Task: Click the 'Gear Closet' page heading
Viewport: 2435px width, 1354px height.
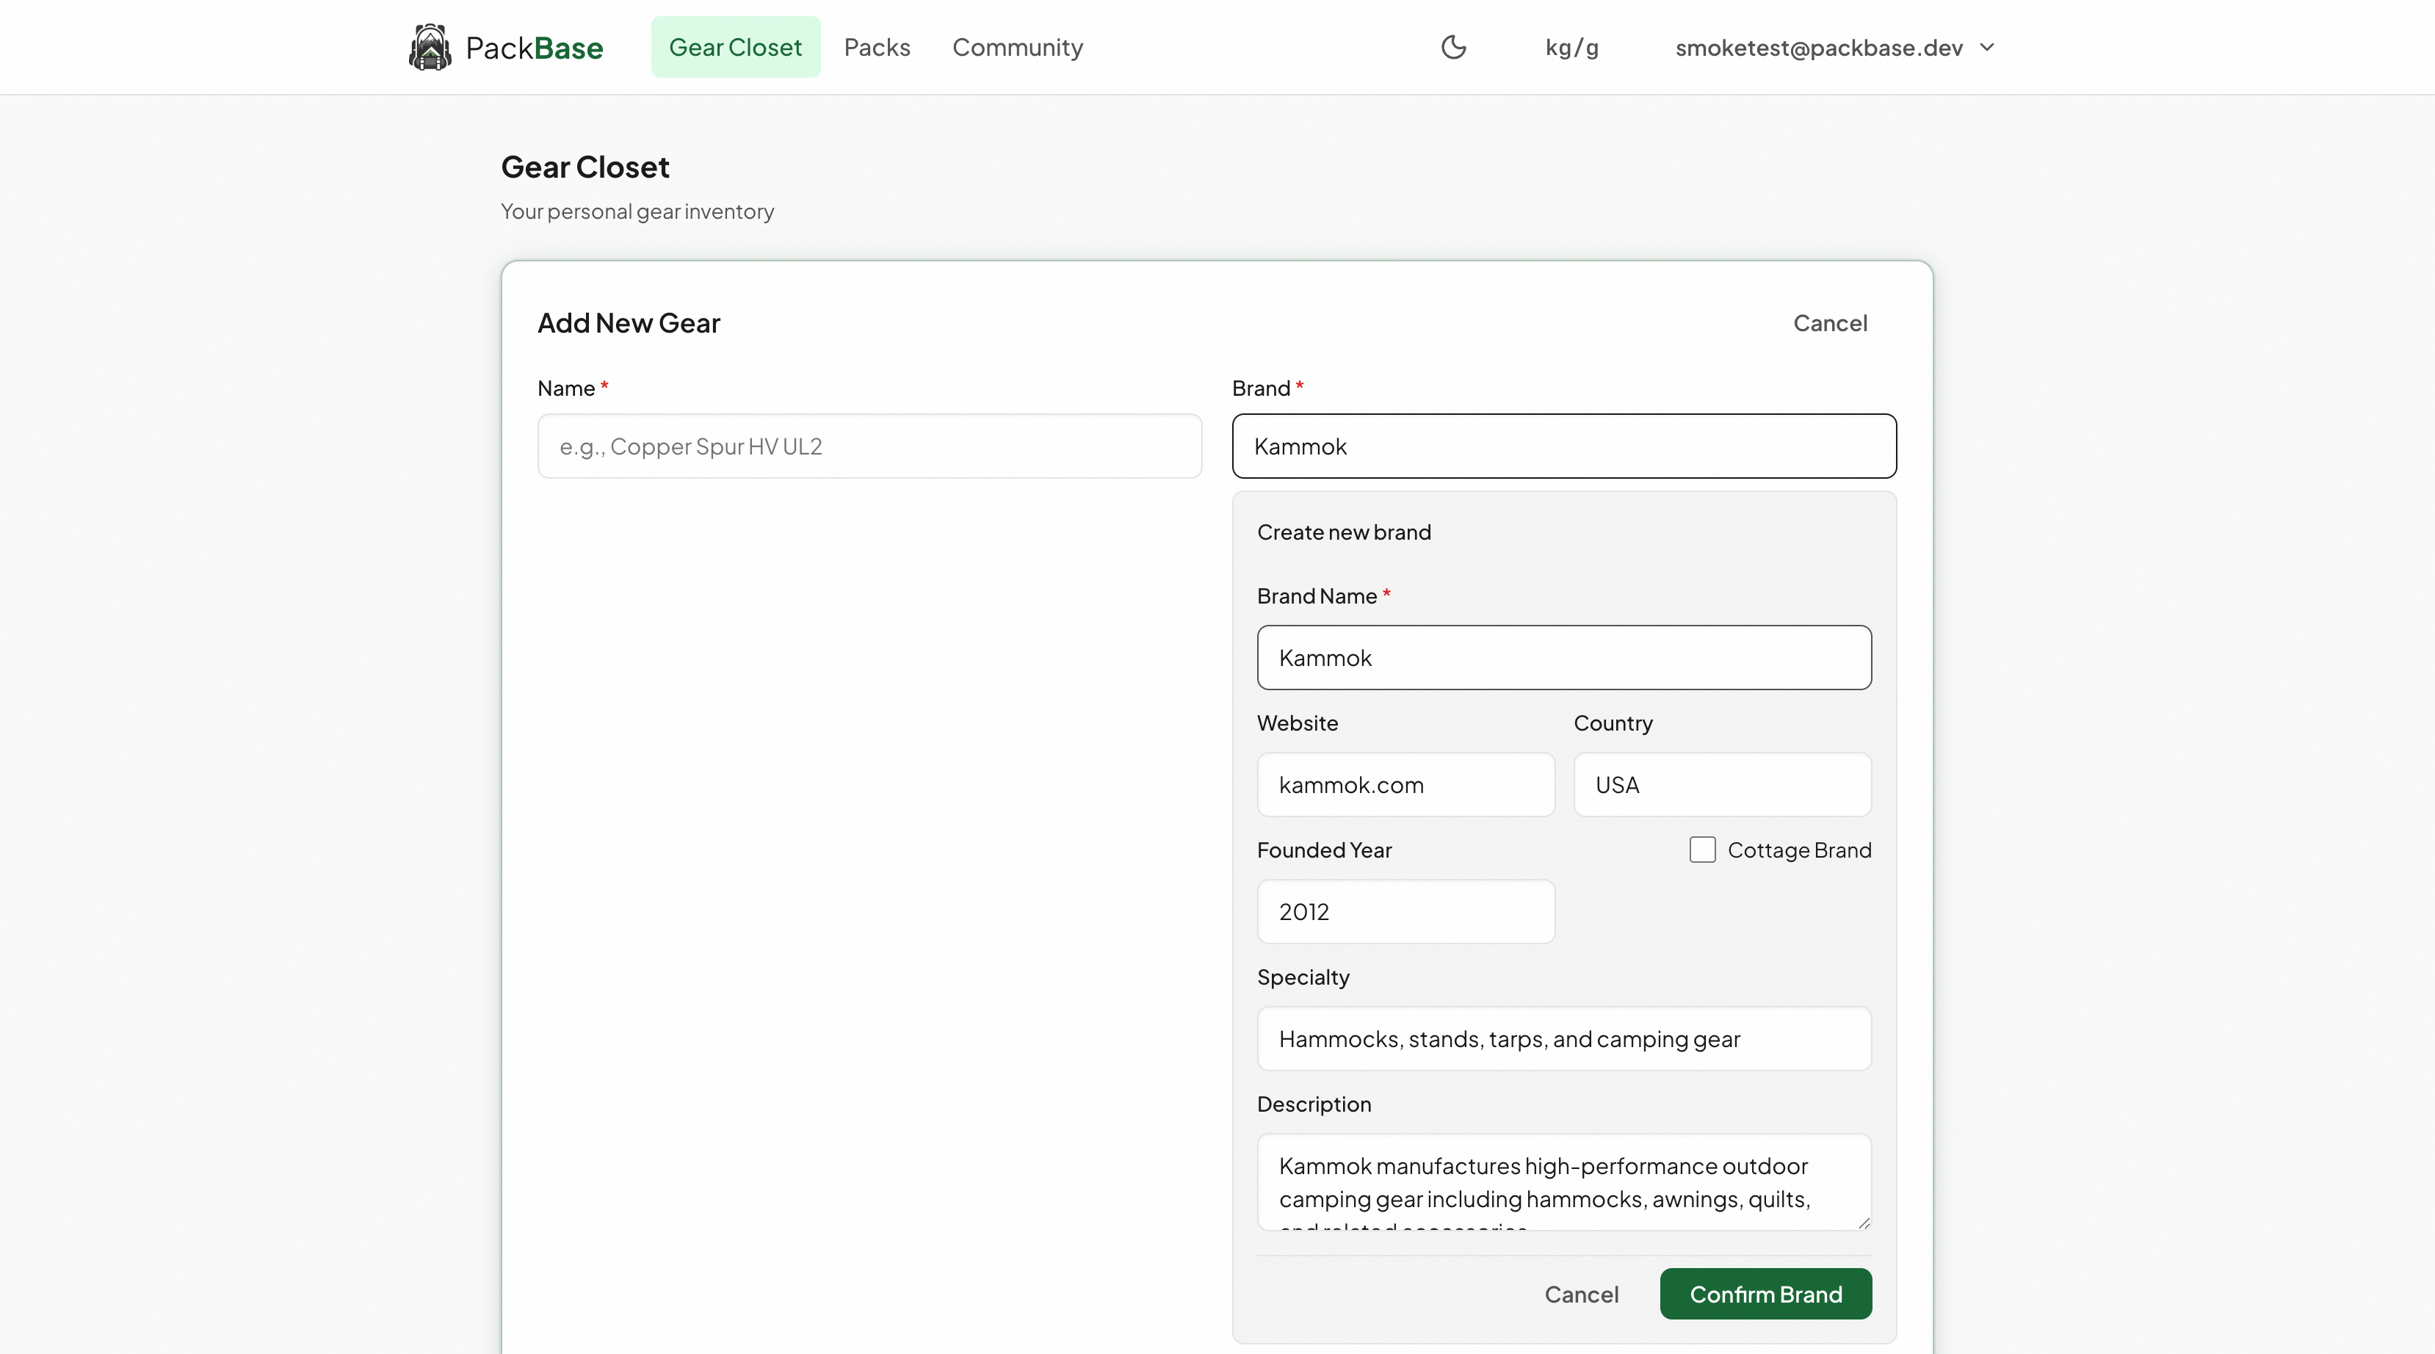Action: (x=585, y=167)
